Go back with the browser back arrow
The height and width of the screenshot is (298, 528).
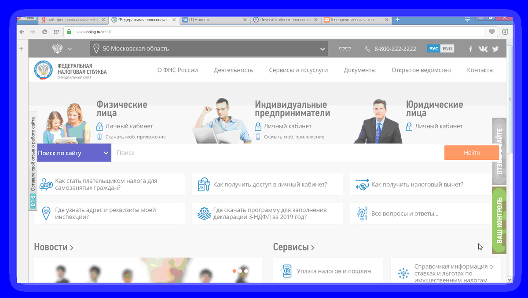click(22, 32)
